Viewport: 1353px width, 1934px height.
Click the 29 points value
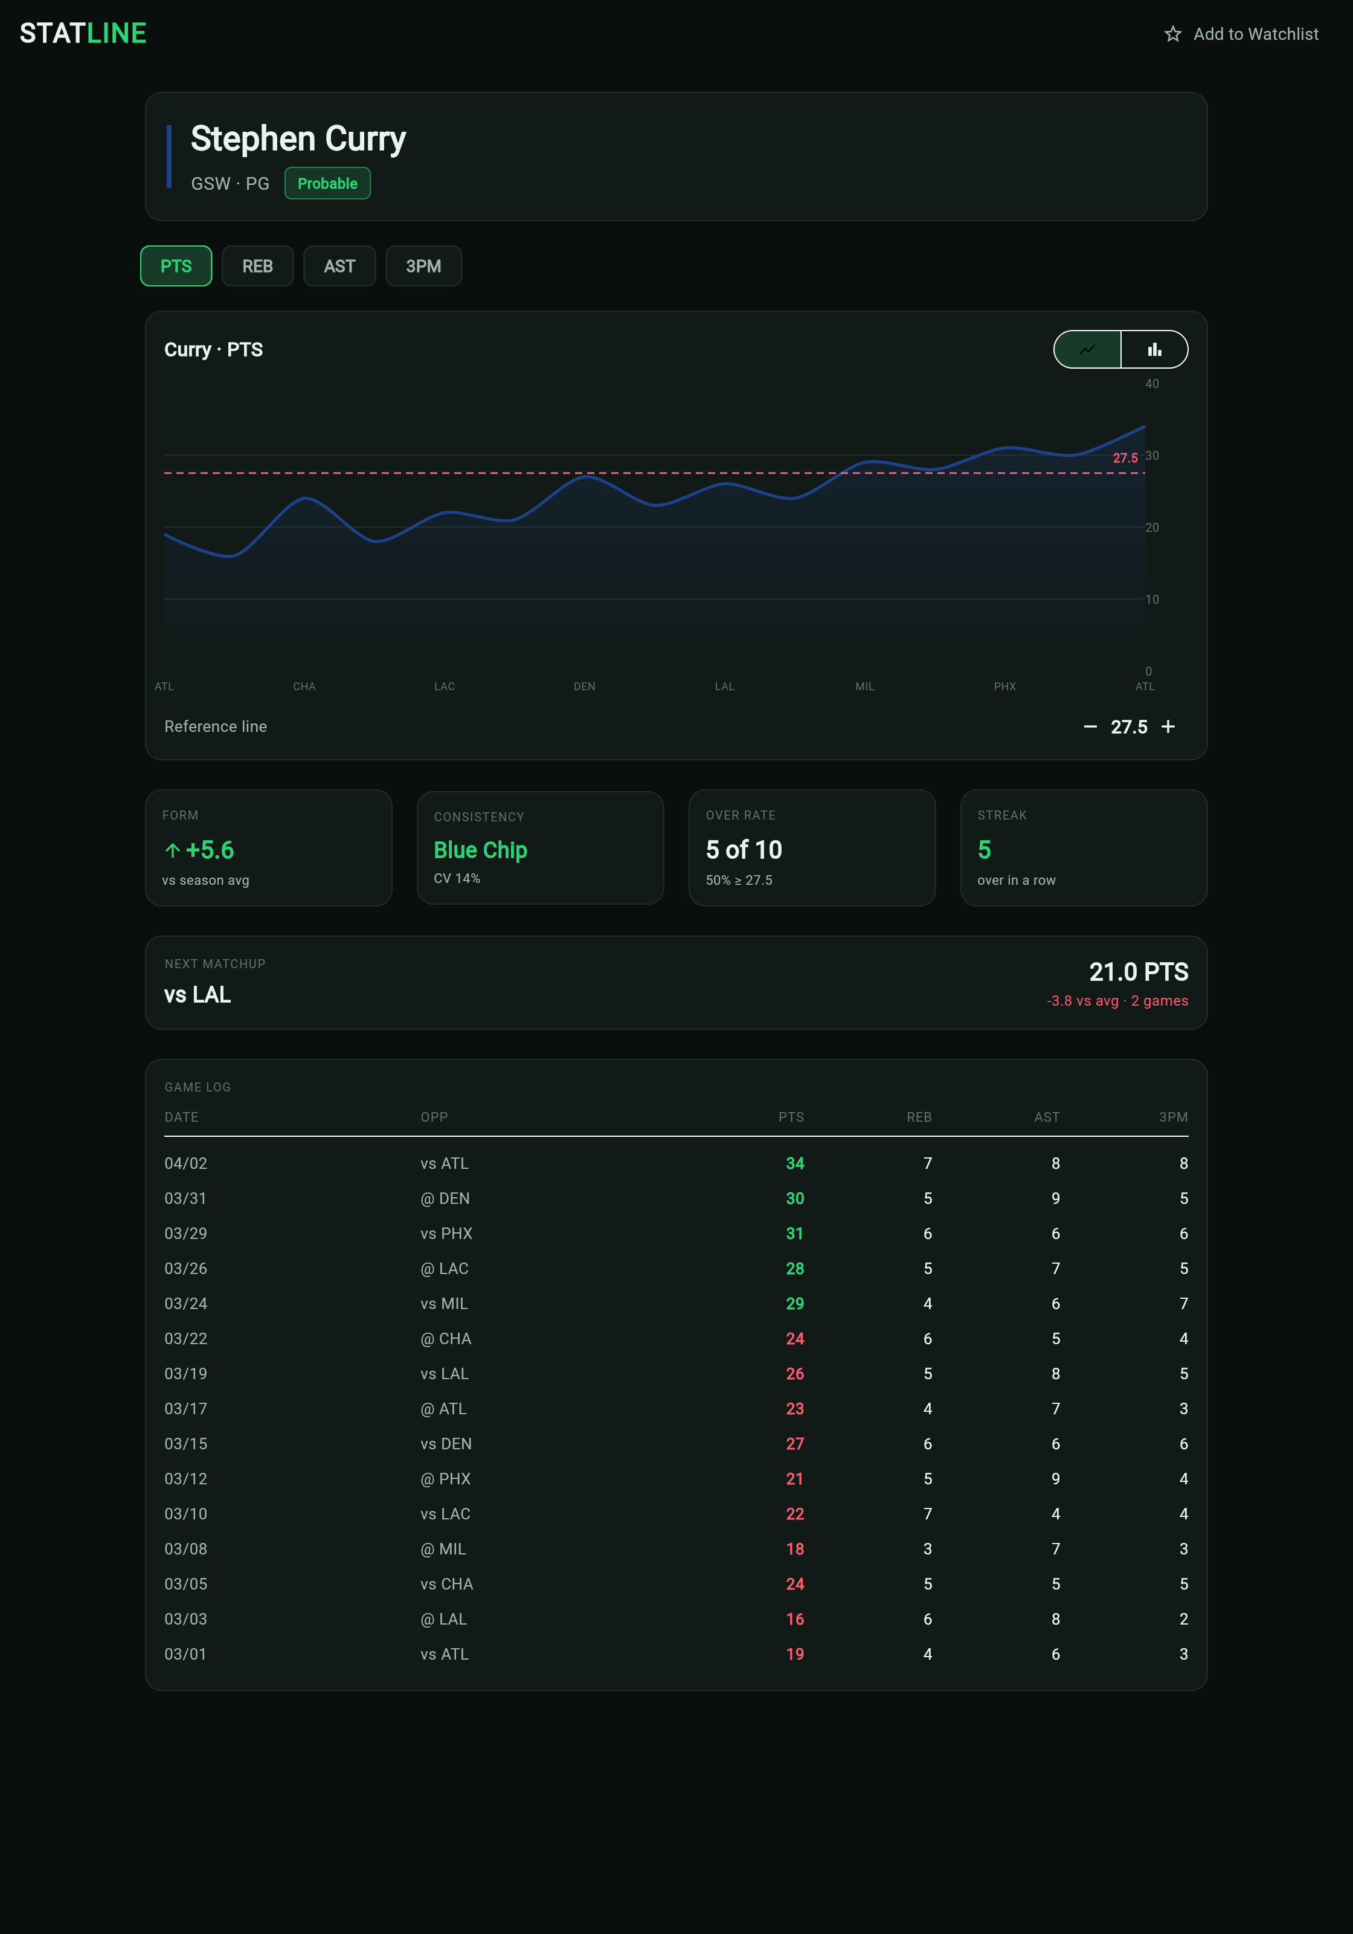(x=795, y=1304)
